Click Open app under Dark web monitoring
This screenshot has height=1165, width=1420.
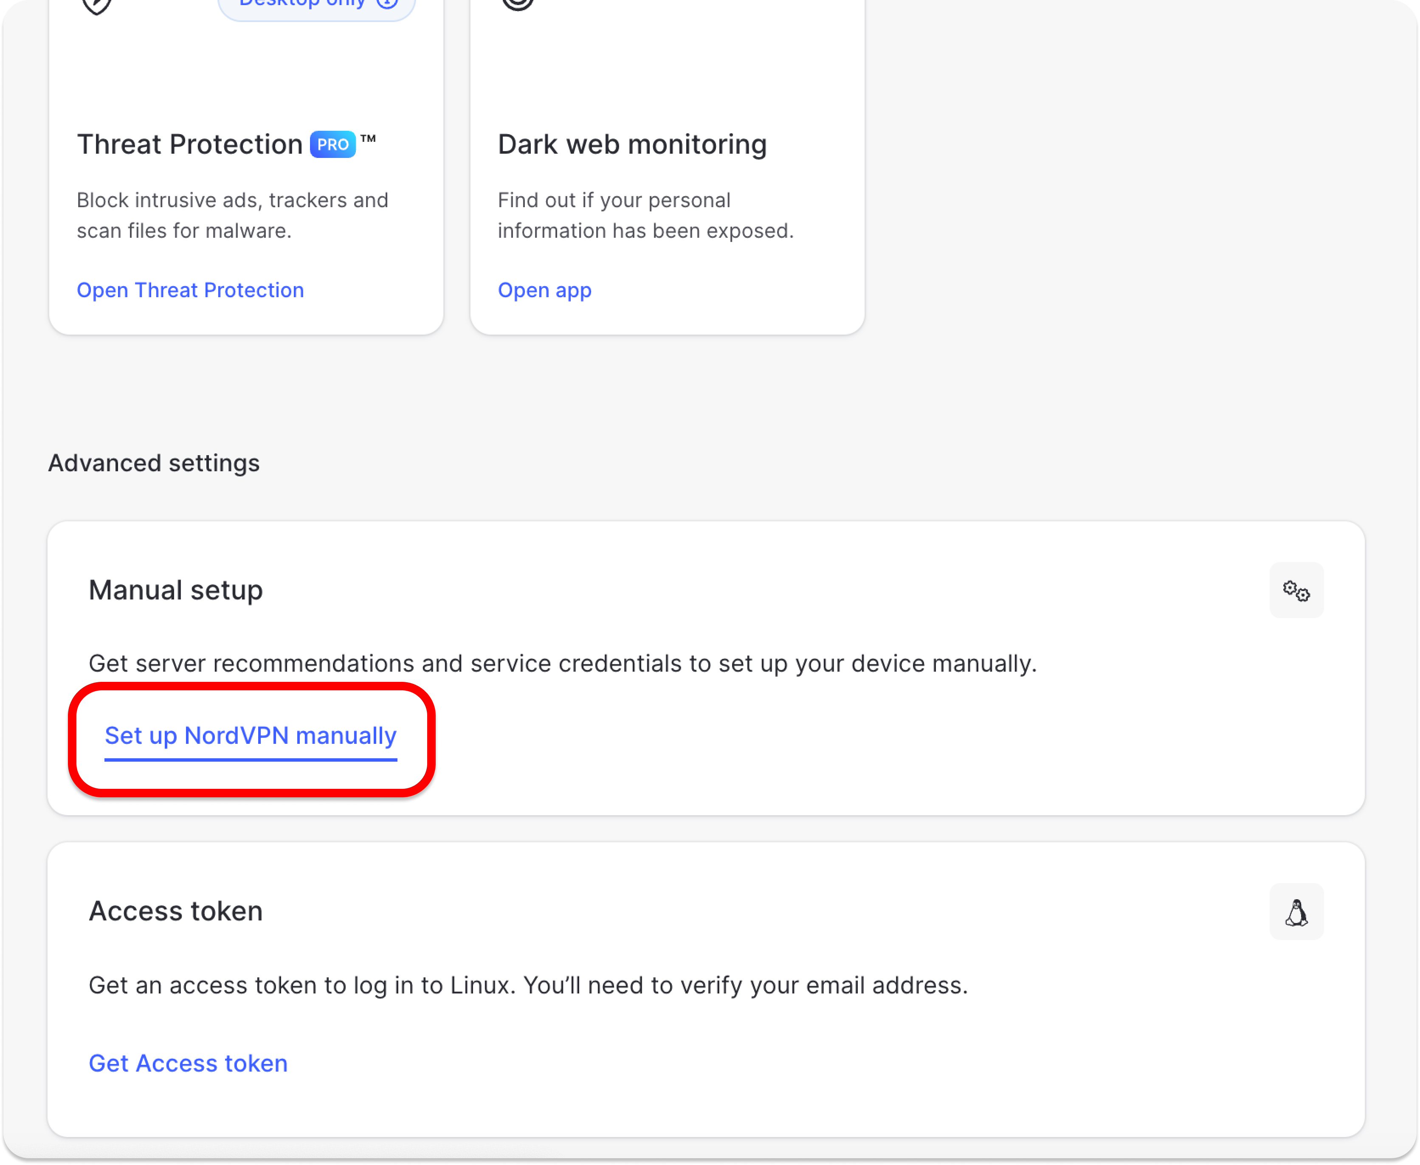(544, 290)
